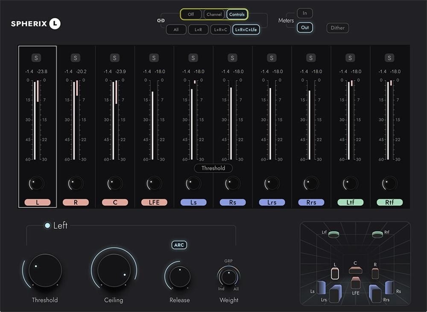Select the R channel label
The width and height of the screenshot is (427, 312).
[x=76, y=202]
